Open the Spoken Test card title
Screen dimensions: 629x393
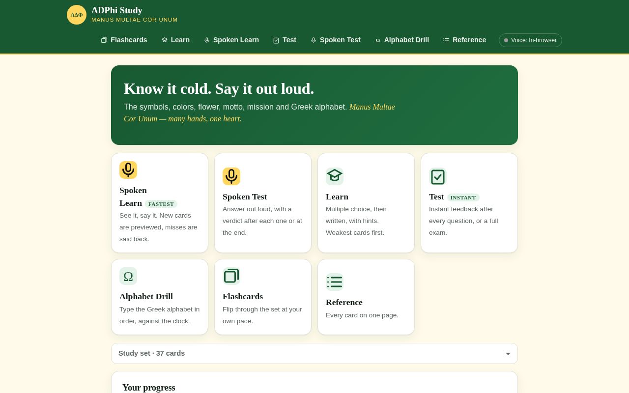(x=245, y=196)
